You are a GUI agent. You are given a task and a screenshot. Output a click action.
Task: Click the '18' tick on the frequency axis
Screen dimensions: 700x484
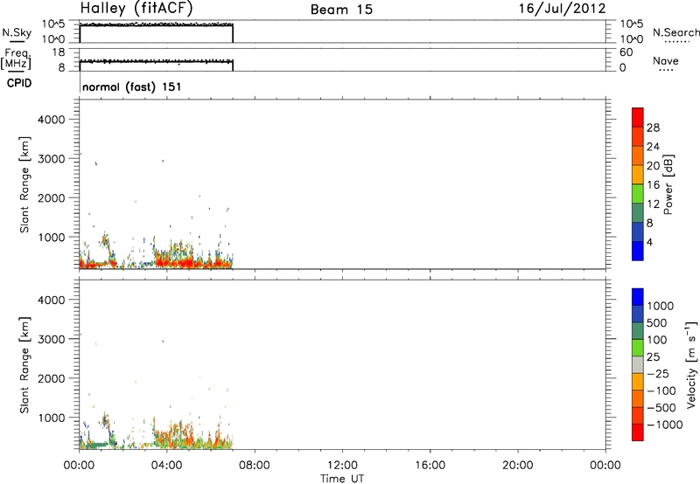(x=59, y=52)
